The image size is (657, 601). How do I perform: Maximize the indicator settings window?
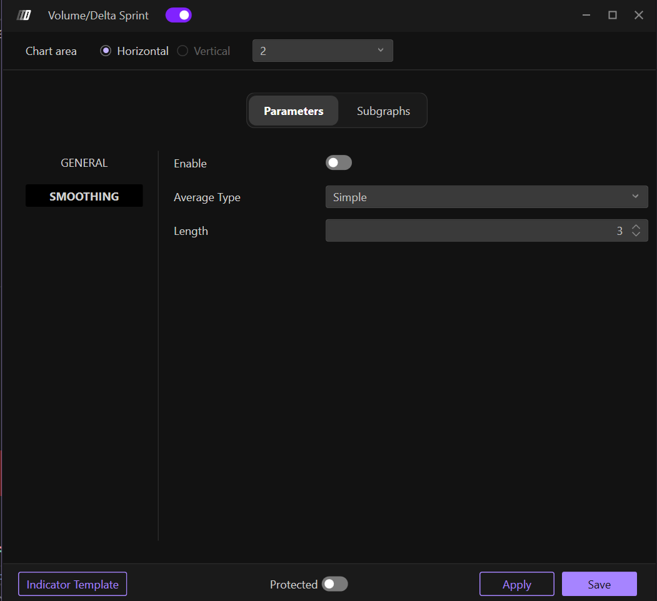click(x=613, y=16)
